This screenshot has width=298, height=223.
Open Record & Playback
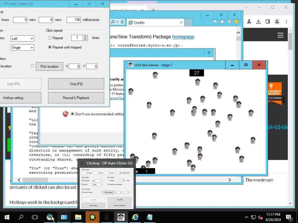(76, 98)
